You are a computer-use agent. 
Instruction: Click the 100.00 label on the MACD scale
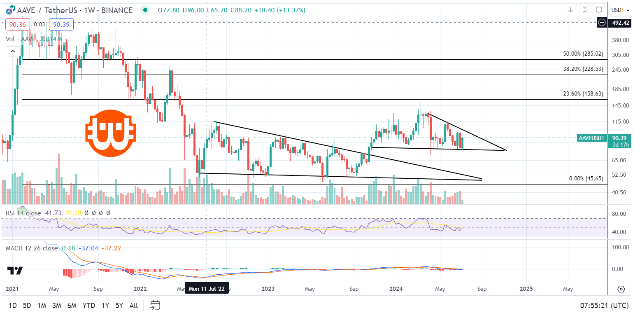pos(621,247)
